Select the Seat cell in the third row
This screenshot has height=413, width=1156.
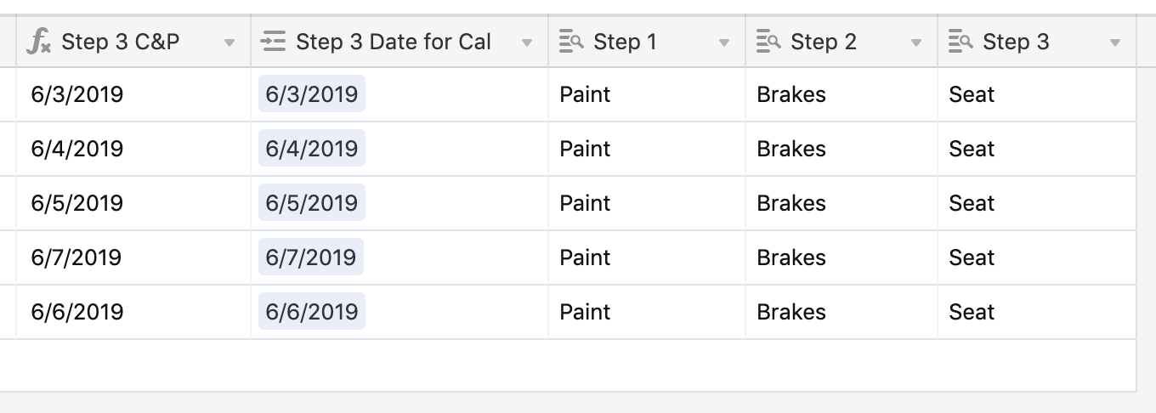point(1037,203)
